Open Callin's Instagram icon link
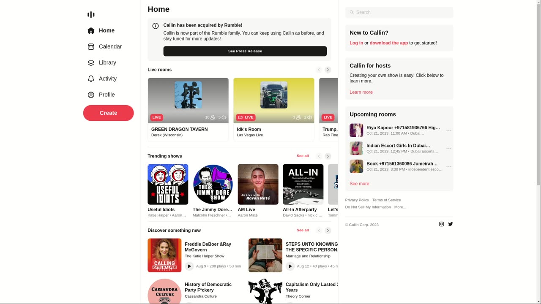The image size is (541, 304). click(441, 224)
